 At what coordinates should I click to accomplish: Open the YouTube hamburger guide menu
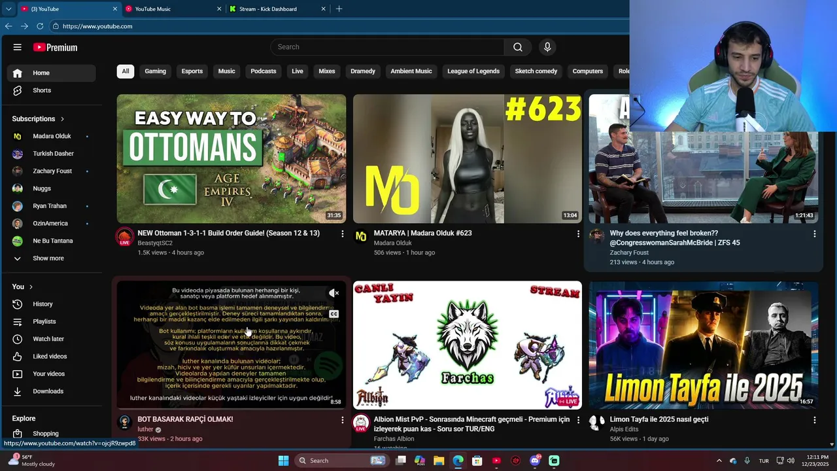coord(18,47)
